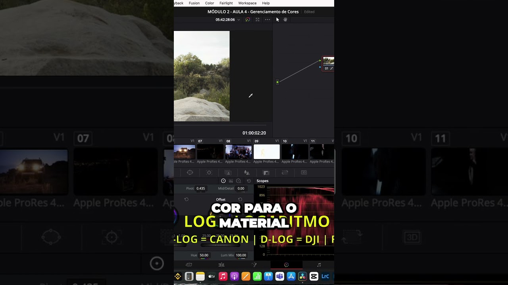Open the Fairlight menu
This screenshot has height=285, width=508.
point(226,3)
